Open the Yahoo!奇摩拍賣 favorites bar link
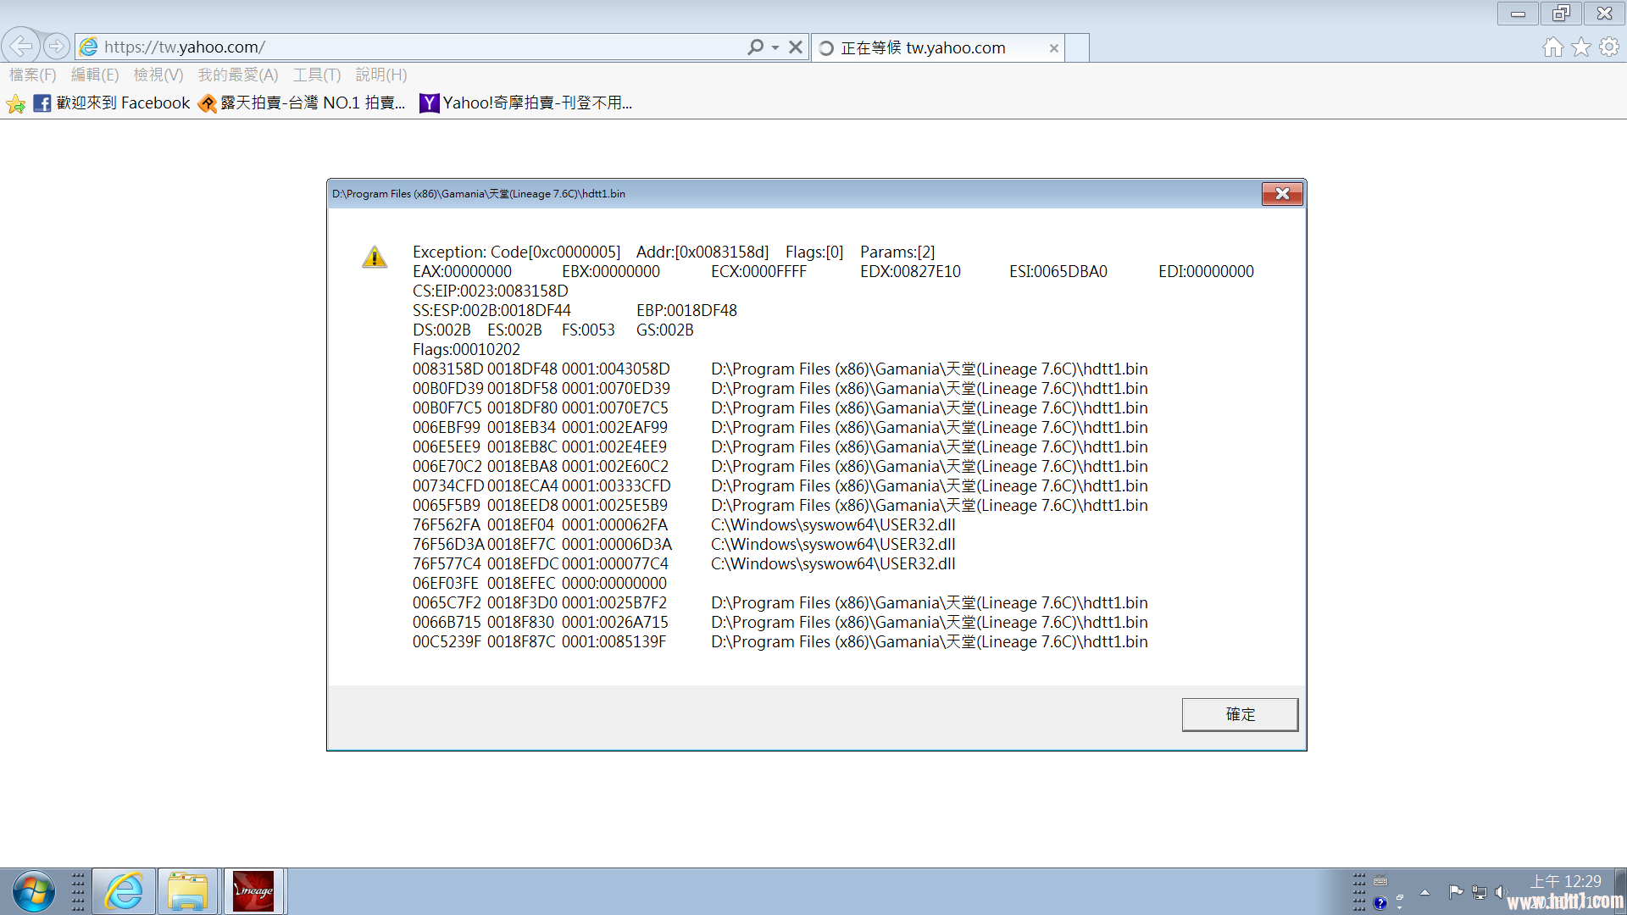The image size is (1627, 915). (x=526, y=103)
